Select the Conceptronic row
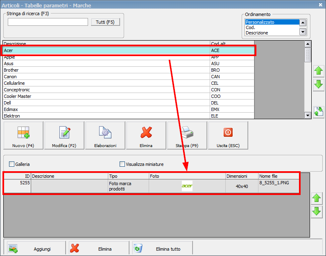Image resolution: width=326 pixels, height=256 pixels. point(129,90)
